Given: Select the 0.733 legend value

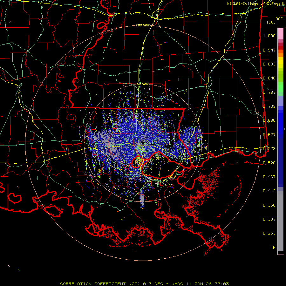Looking at the screenshot, I should pos(269,106).
